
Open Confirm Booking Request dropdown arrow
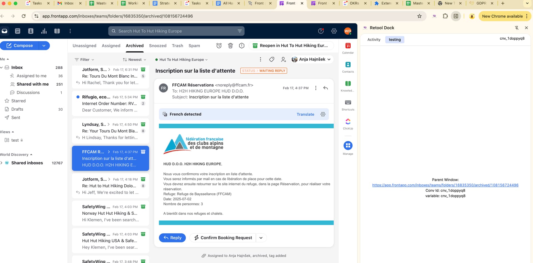tap(261, 238)
